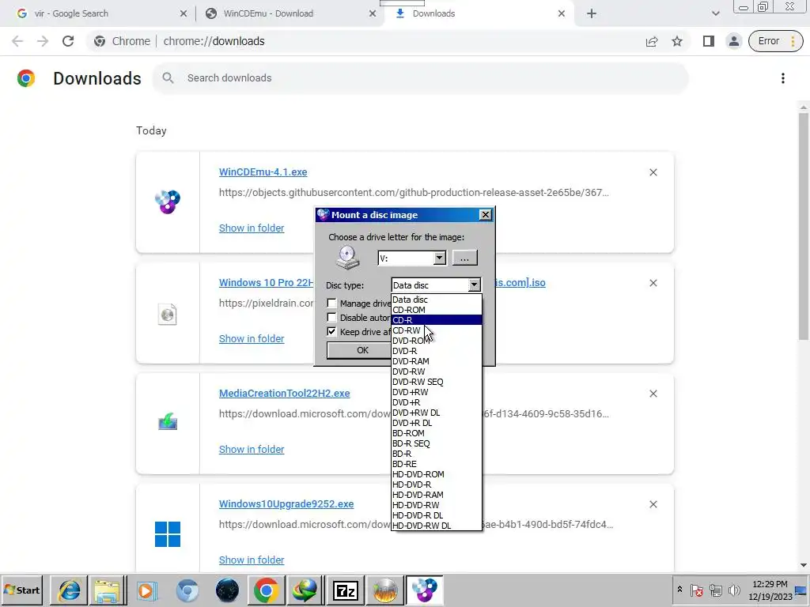Remove WinCDEmu-4.1.exe from the downloads list
810x607 pixels.
[x=653, y=172]
